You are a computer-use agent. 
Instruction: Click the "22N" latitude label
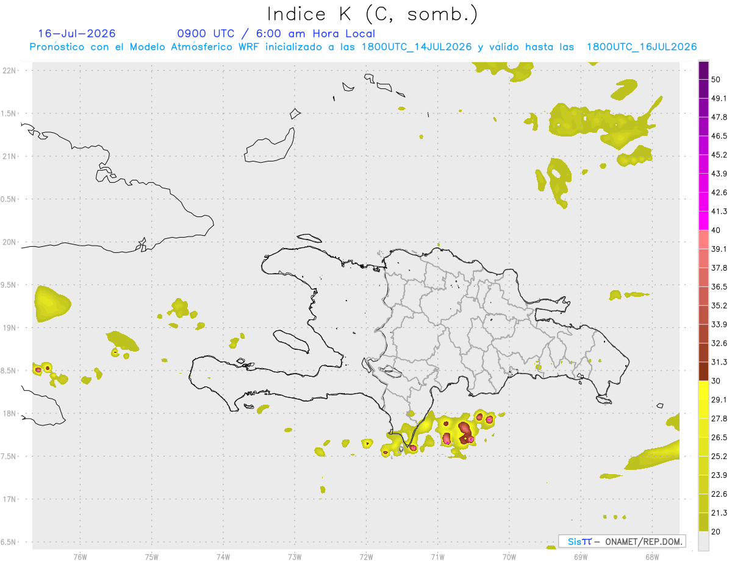coord(10,70)
